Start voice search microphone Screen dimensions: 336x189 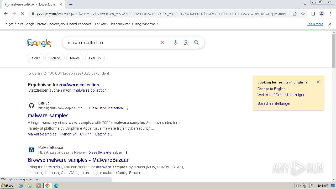(176, 43)
